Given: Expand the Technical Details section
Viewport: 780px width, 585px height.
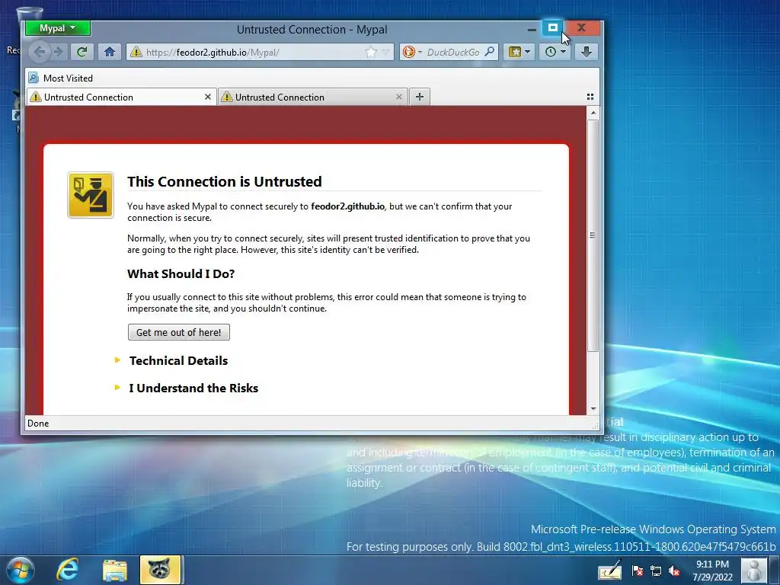Looking at the screenshot, I should [x=178, y=360].
